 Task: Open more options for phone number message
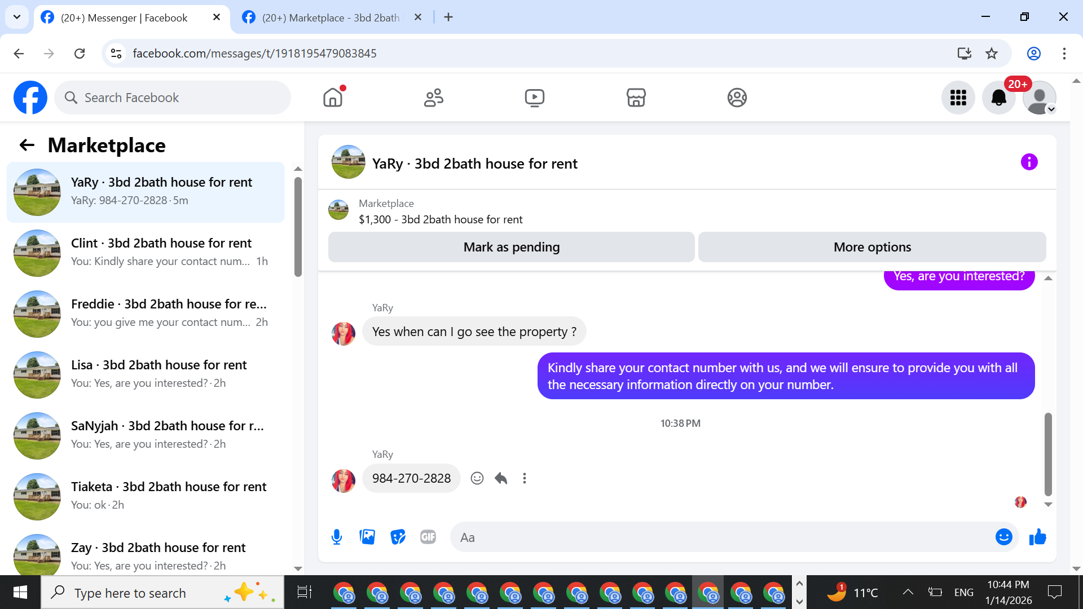click(525, 478)
